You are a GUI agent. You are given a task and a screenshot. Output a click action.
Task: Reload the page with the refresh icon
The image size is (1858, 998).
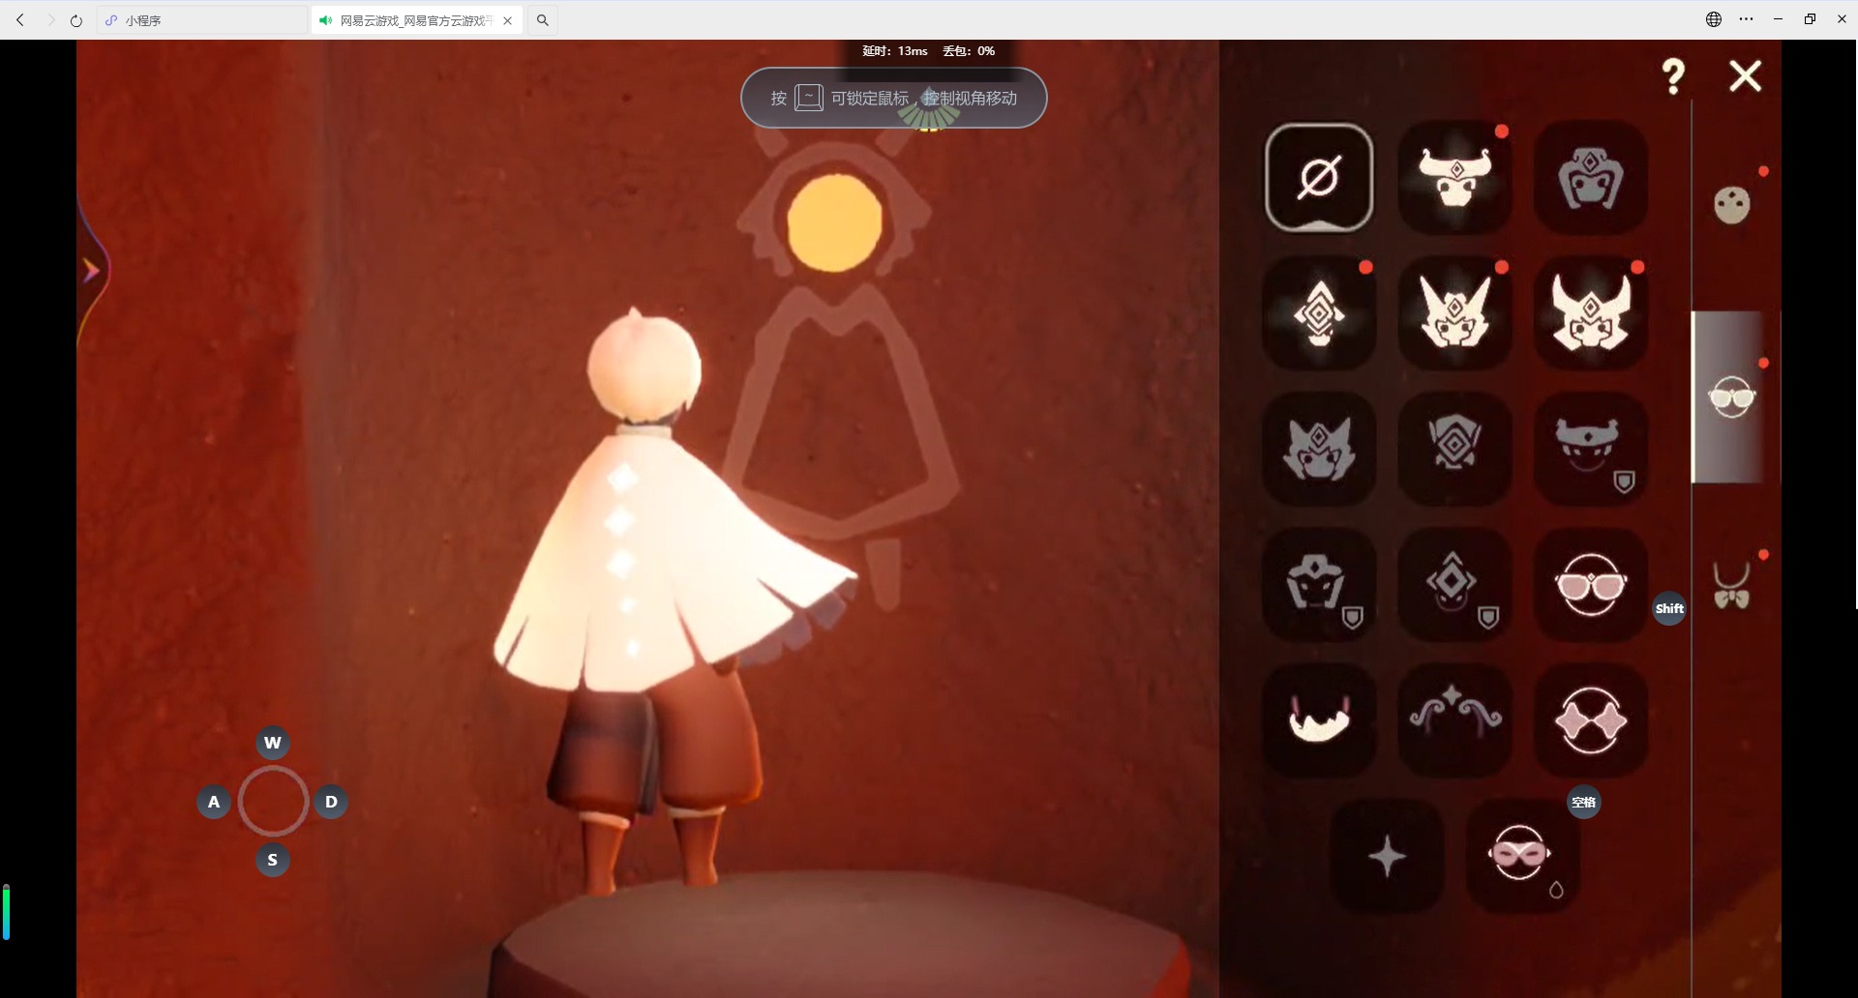(76, 19)
